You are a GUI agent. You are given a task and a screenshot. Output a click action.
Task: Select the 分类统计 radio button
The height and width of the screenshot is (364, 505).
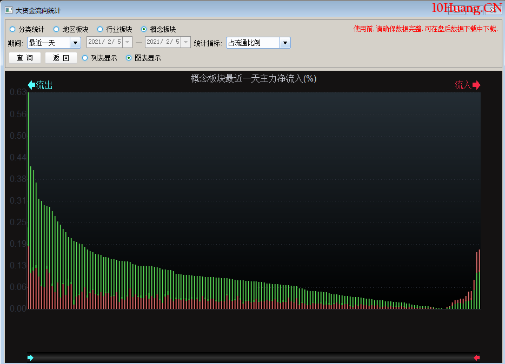pos(12,29)
